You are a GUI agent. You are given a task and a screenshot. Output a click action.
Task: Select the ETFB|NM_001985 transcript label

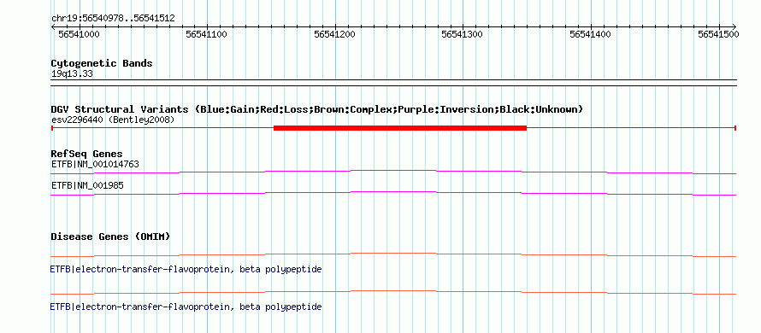(87, 185)
